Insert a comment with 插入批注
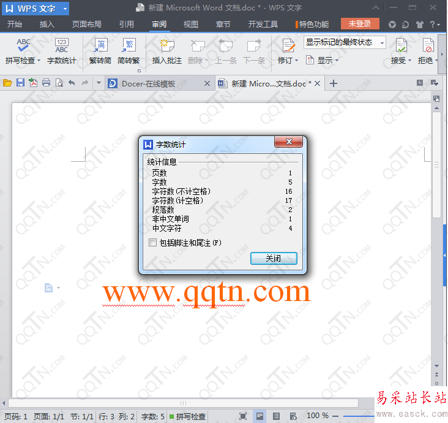448x423 pixels. point(167,51)
